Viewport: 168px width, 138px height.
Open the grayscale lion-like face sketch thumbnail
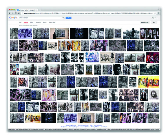tap(154, 95)
